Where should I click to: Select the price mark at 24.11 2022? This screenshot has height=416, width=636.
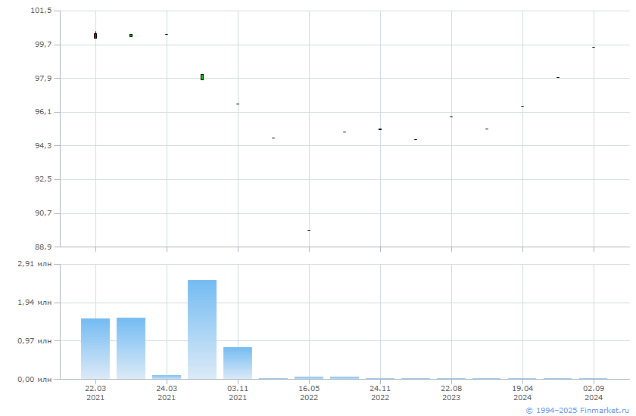coord(380,129)
